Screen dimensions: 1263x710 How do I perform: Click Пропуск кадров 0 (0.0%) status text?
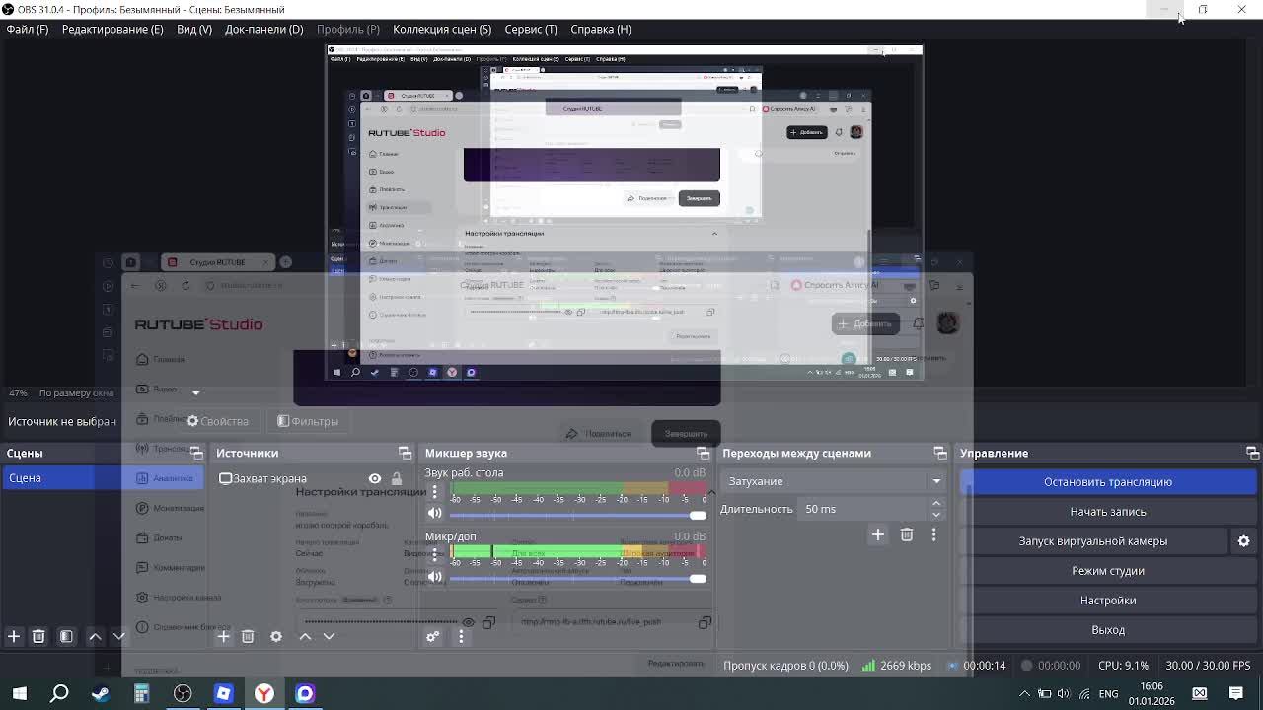(x=785, y=666)
